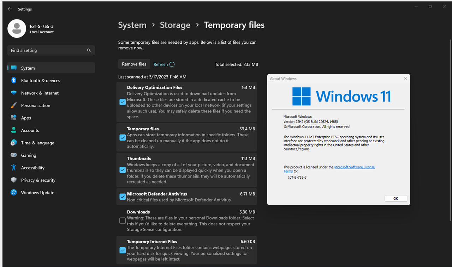Click OK in About Windows dialog
Image resolution: width=452 pixels, height=267 pixels.
(x=395, y=198)
